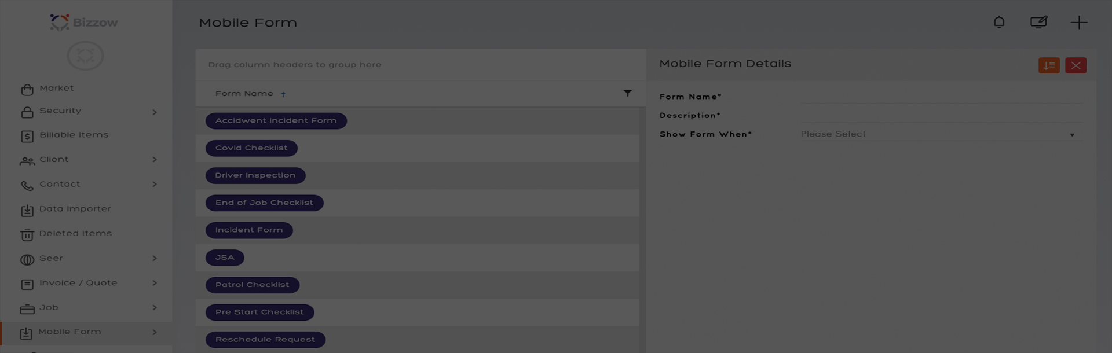Click the Bizzow logo
The image size is (1112, 353).
point(84,23)
